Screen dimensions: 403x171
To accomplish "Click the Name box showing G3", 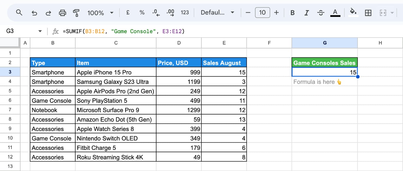I will 21,31.
